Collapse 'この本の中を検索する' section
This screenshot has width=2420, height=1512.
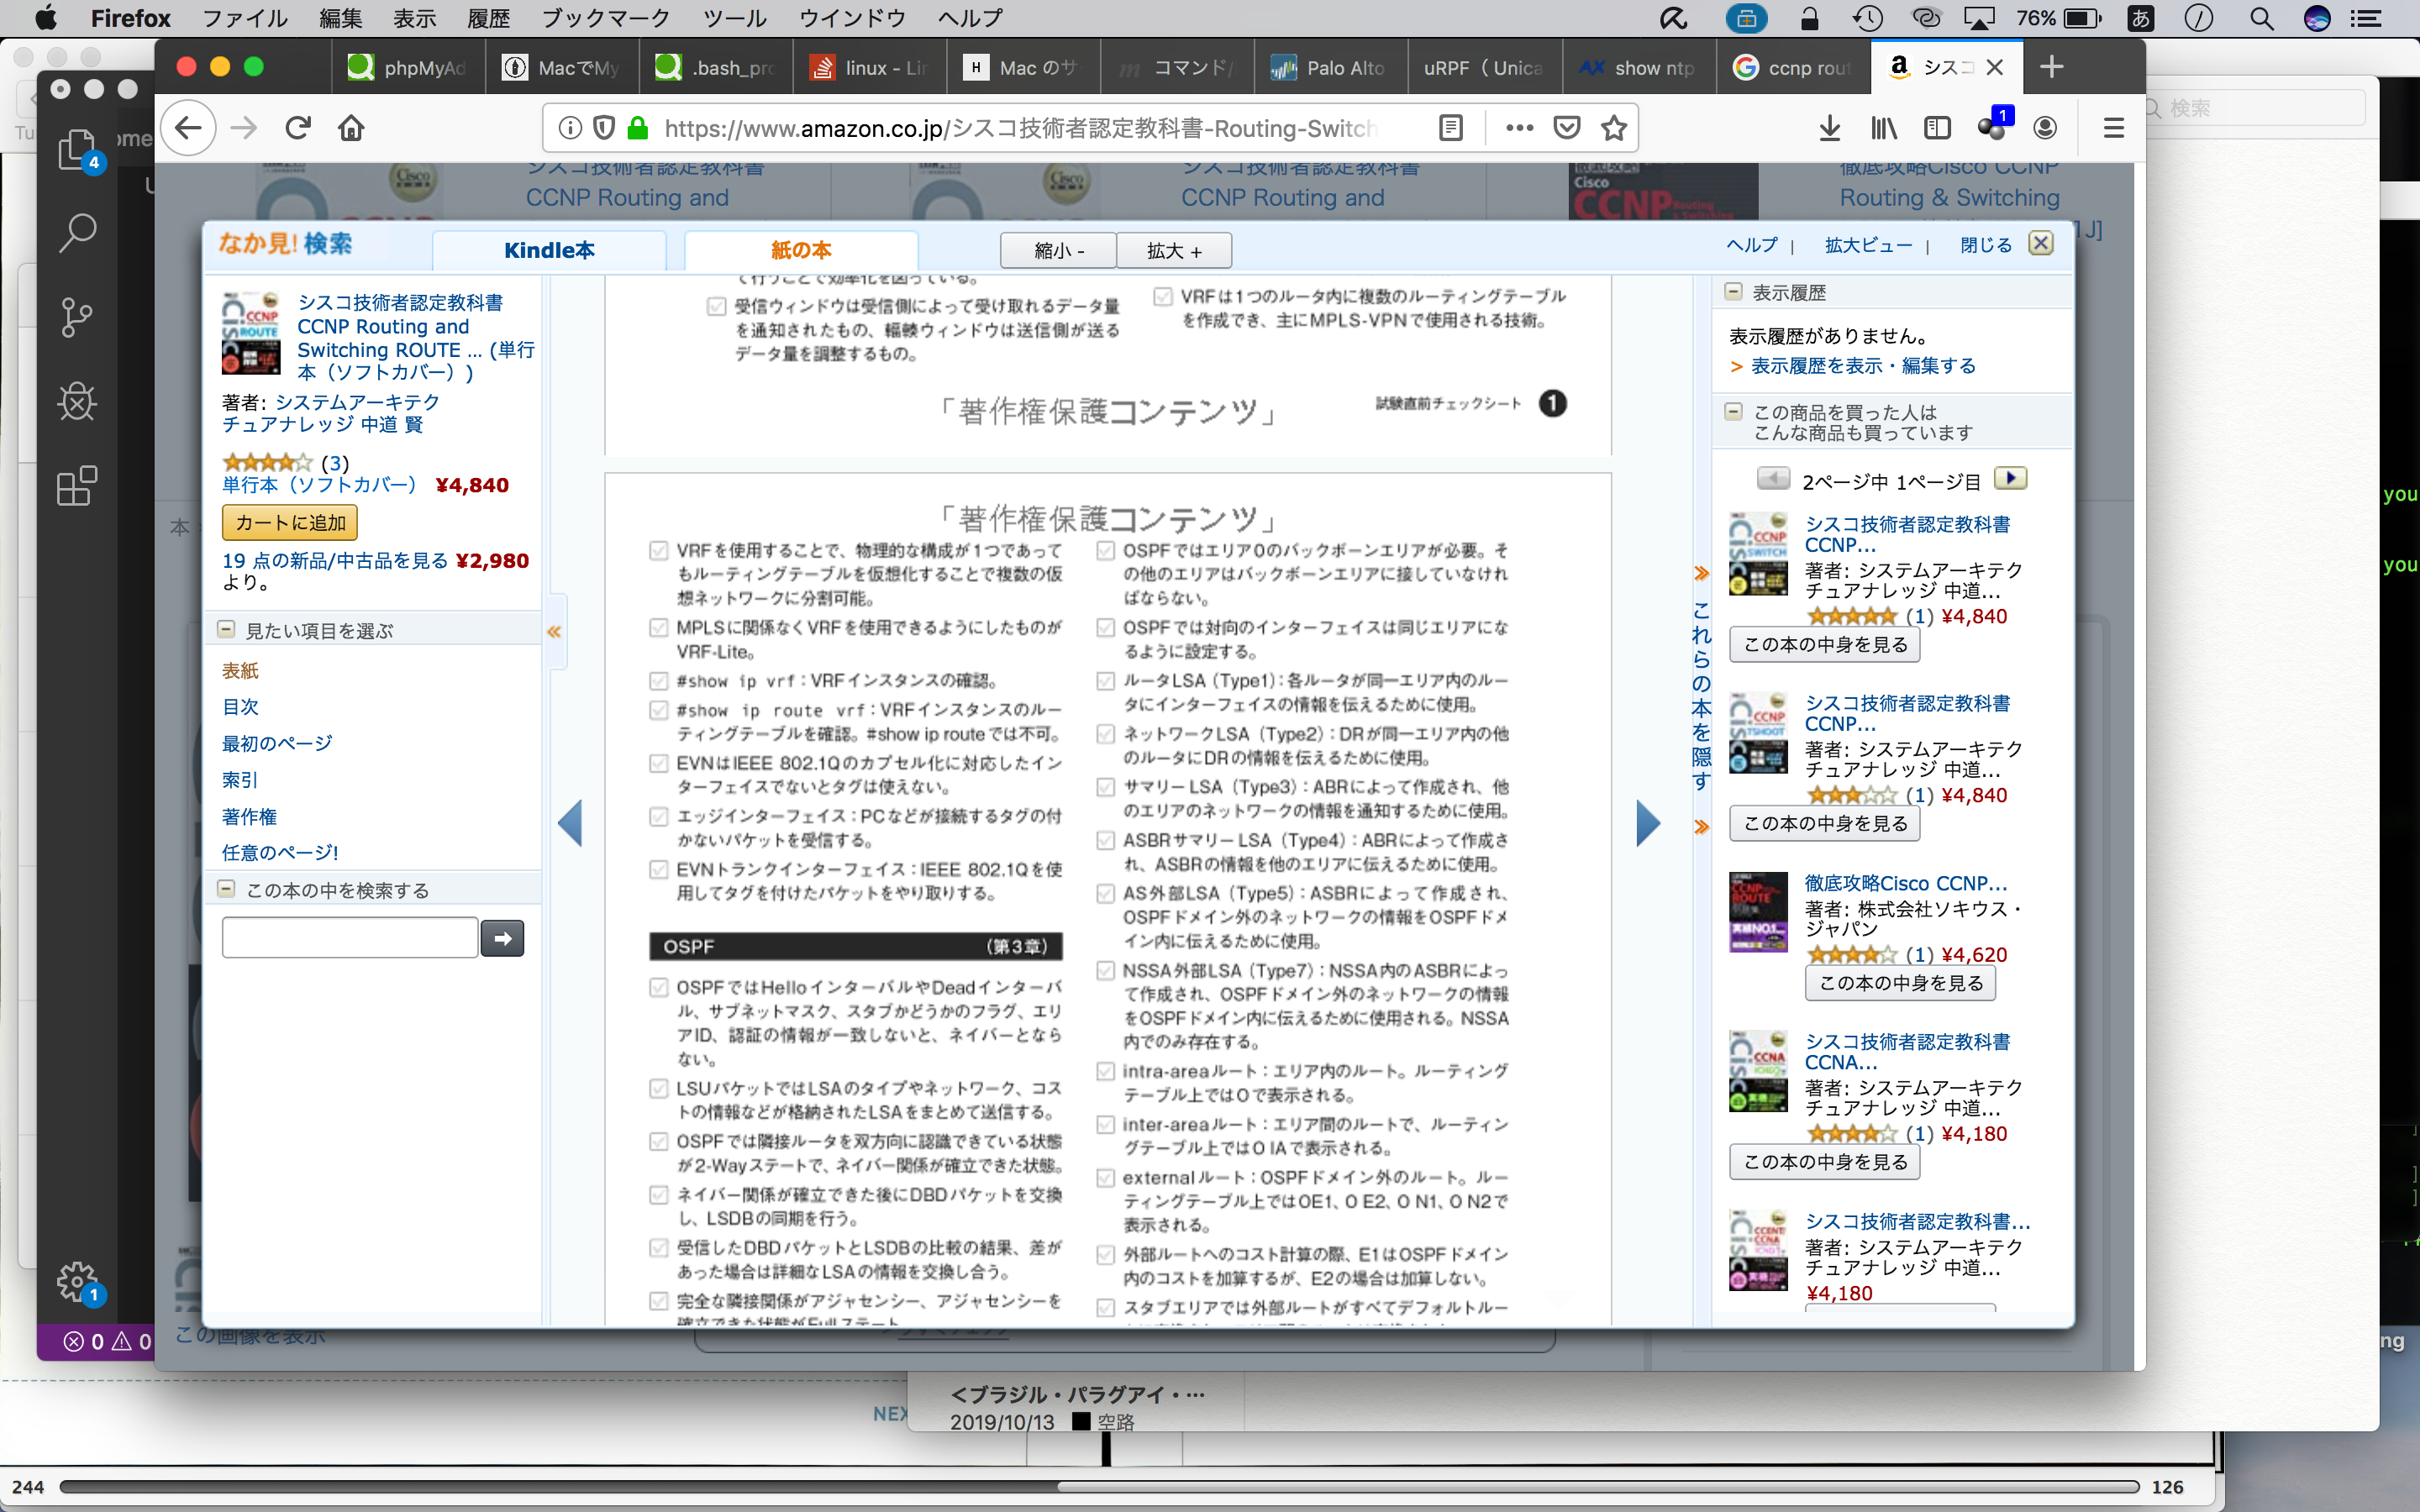click(226, 888)
